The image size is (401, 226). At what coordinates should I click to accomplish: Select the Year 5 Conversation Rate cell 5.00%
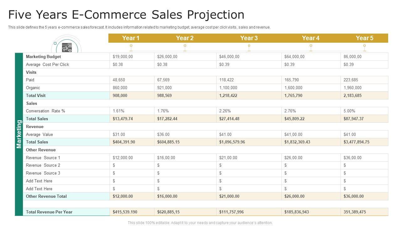349,111
